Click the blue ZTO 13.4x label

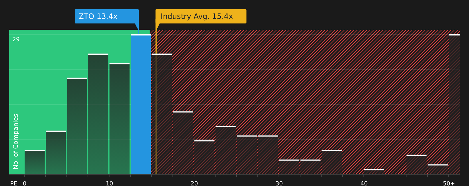click(x=107, y=16)
